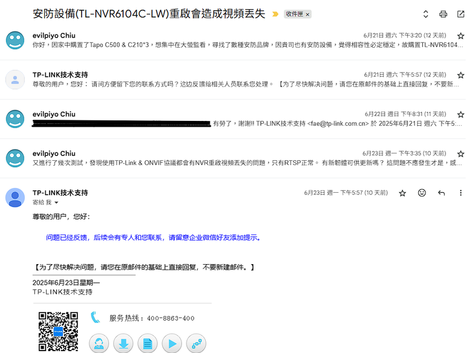Click evilpiyo Chiu smiley avatar on first message

coord(15,40)
